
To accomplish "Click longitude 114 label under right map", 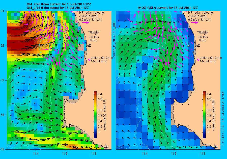I will point(145,154).
